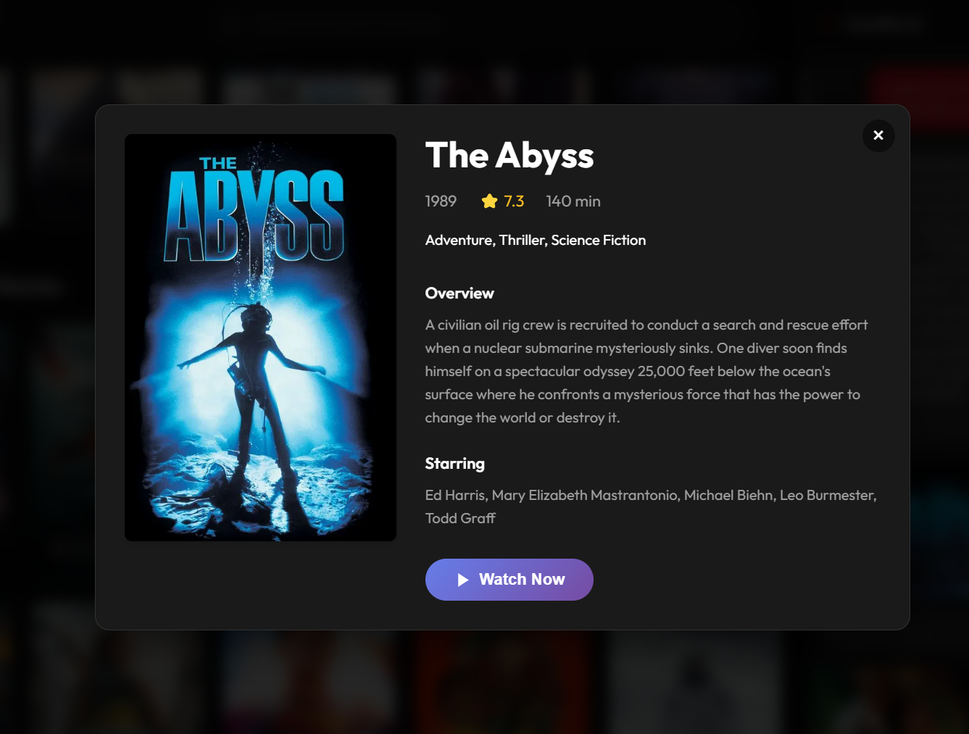
Task: Select the Thriller genre
Action: pyautogui.click(x=522, y=241)
